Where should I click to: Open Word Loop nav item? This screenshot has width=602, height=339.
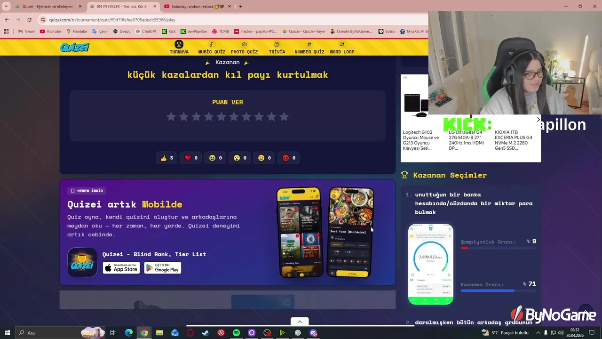(342, 48)
